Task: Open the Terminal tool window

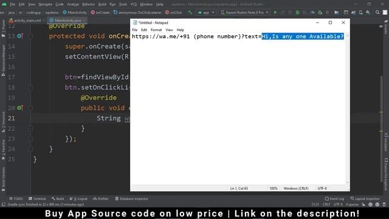Action: click(37, 199)
